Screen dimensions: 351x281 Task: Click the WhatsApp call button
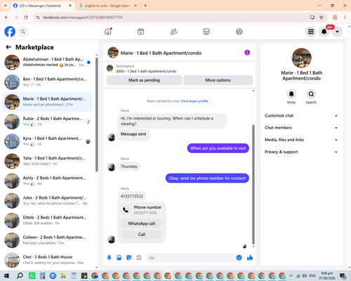142,223
